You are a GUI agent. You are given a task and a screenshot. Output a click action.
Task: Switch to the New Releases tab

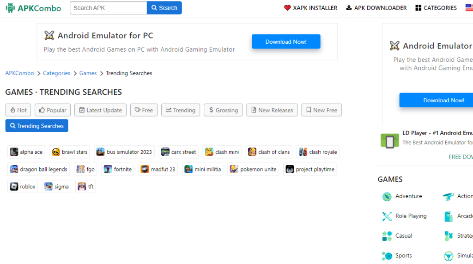[x=272, y=110]
